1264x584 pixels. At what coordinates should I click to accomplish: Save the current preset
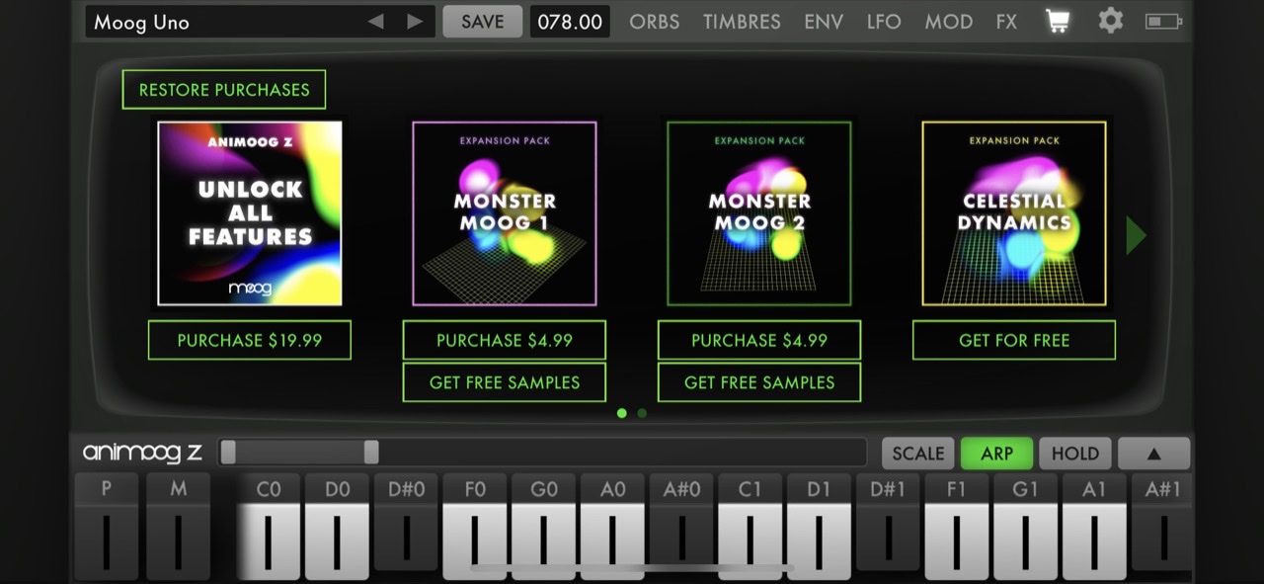click(482, 22)
